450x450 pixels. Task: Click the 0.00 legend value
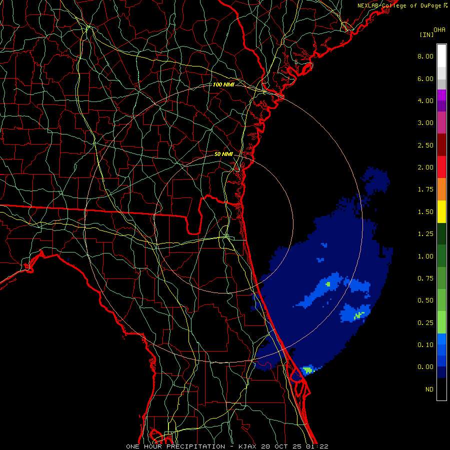pyautogui.click(x=425, y=367)
